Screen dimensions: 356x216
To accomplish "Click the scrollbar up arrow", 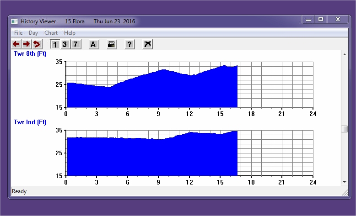I will [x=345, y=54].
